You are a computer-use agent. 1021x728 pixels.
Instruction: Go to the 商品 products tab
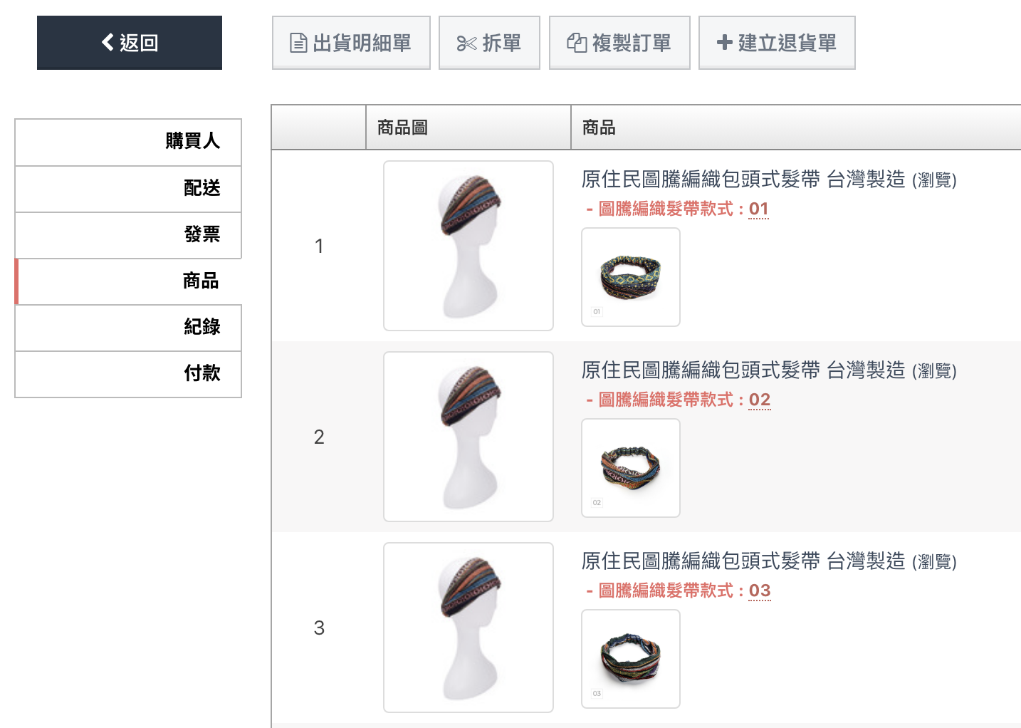128,281
